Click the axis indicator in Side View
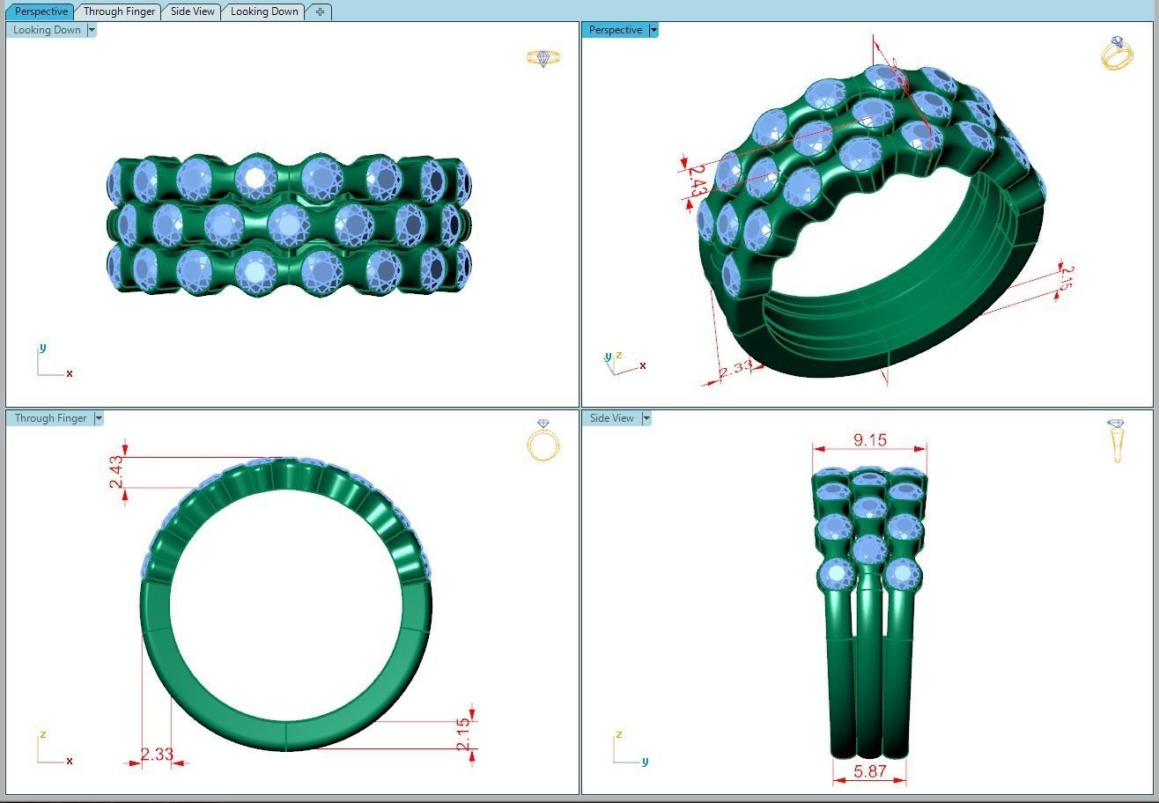The image size is (1159, 803). 631,748
